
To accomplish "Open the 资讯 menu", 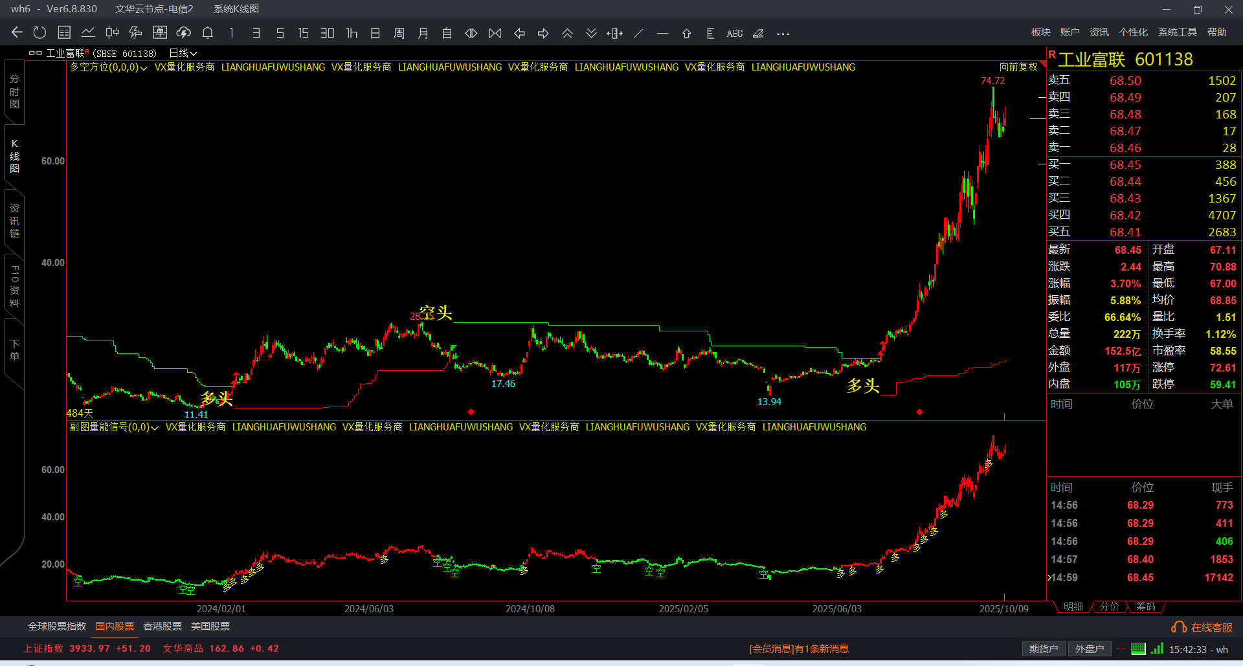I will coord(1099,32).
